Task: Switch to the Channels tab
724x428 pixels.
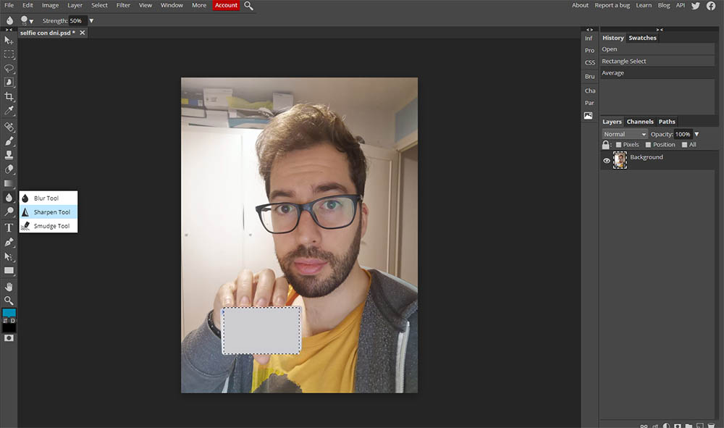Action: click(639, 122)
